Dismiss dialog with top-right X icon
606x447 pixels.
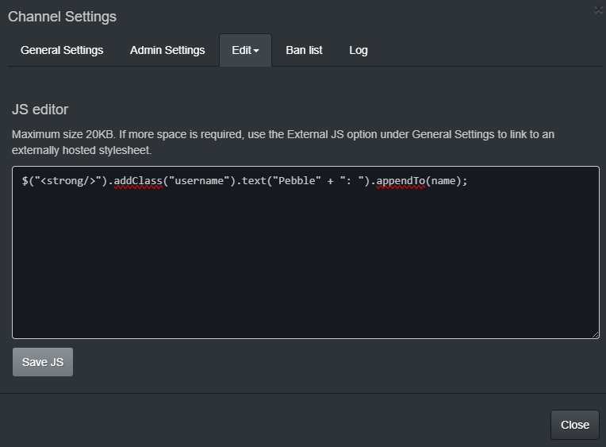[598, 9]
